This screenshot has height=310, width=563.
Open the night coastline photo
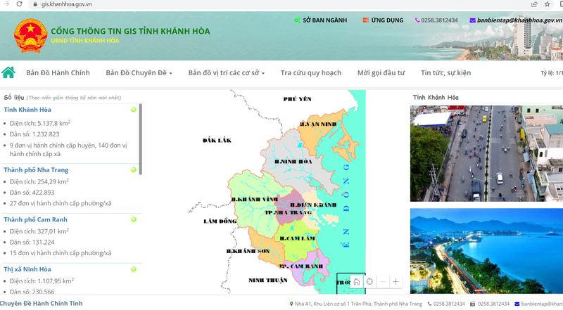click(x=486, y=251)
